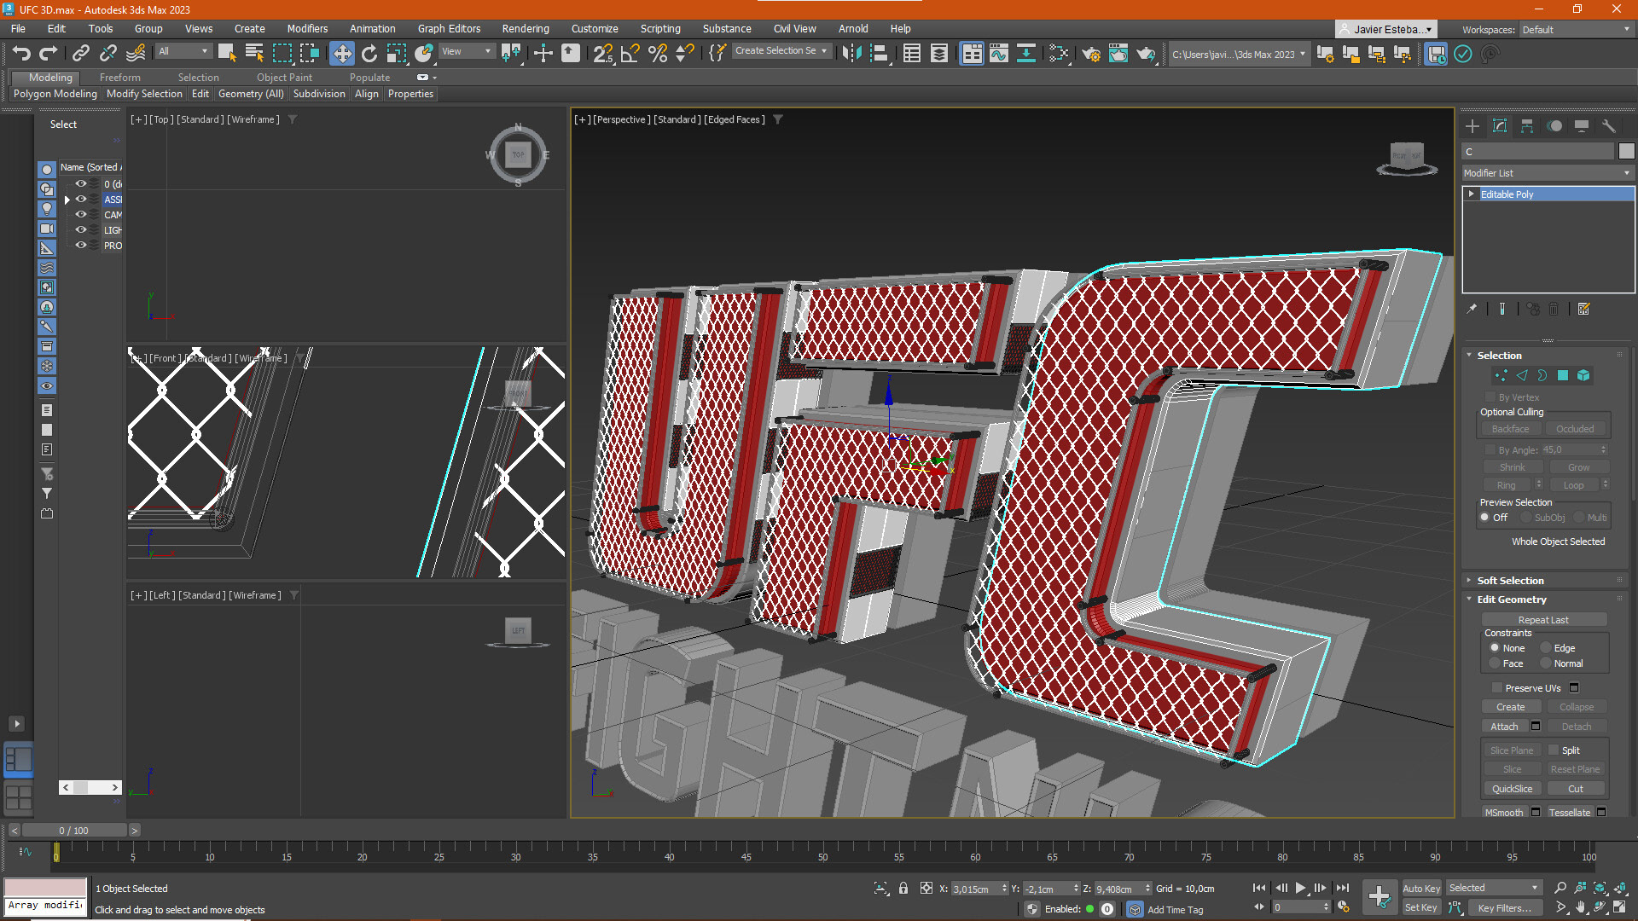The height and width of the screenshot is (921, 1638).
Task: Select the Edge constraint radio button
Action: click(x=1546, y=648)
